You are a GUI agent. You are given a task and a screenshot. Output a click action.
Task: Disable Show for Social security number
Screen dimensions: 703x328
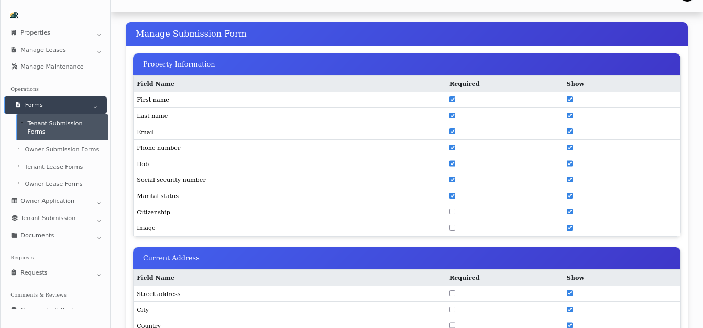point(569,179)
